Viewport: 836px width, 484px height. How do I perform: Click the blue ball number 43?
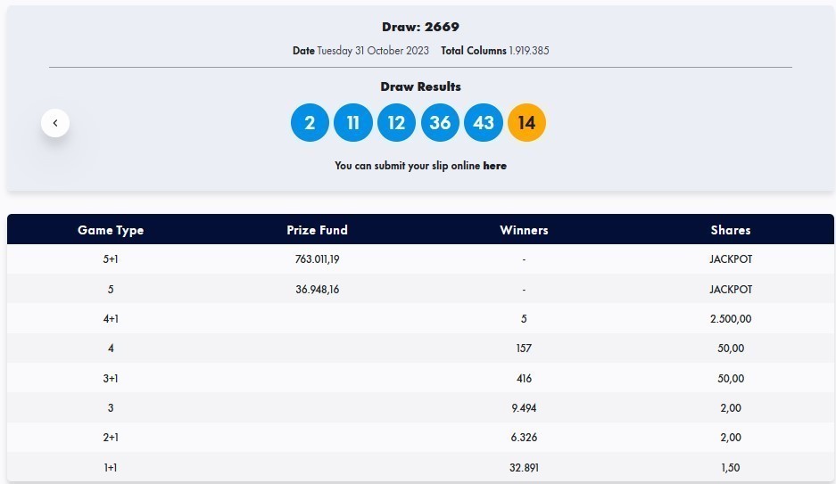[484, 123]
